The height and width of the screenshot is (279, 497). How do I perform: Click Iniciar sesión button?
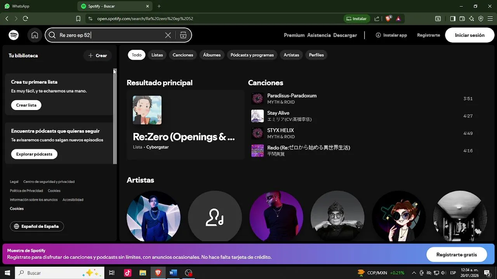[x=470, y=35]
